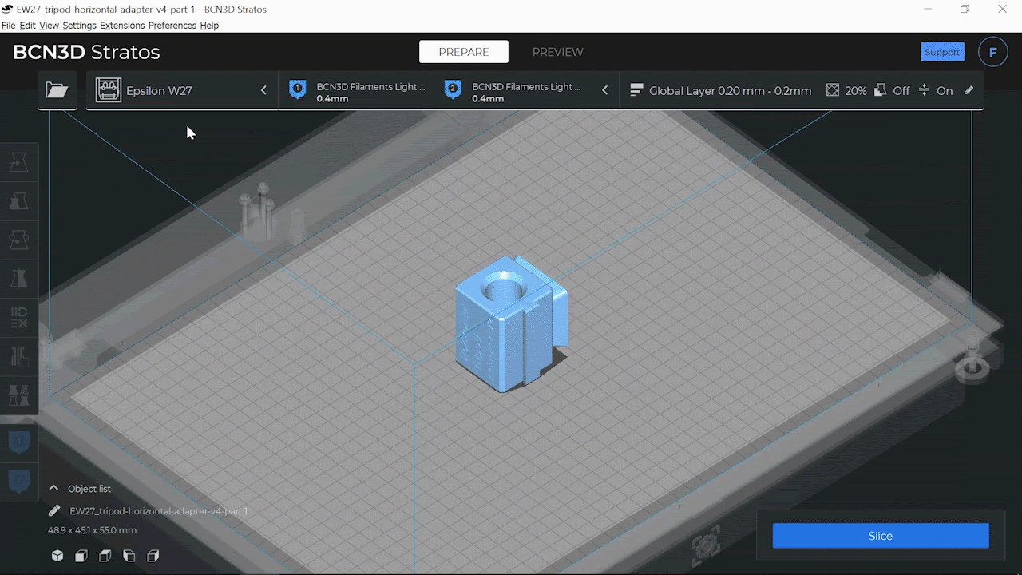Click the support Off icon
The height and width of the screenshot is (575, 1022).
tap(880, 90)
